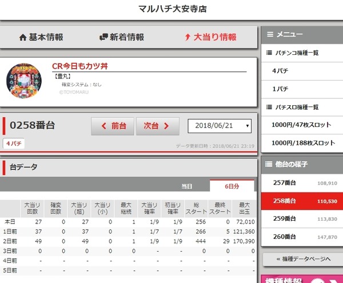Click the 1日前 row label
The image size is (343, 283).
[10, 232]
